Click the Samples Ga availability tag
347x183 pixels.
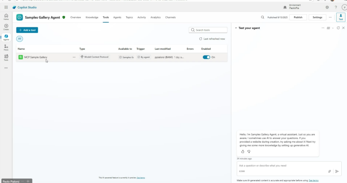tap(126, 57)
